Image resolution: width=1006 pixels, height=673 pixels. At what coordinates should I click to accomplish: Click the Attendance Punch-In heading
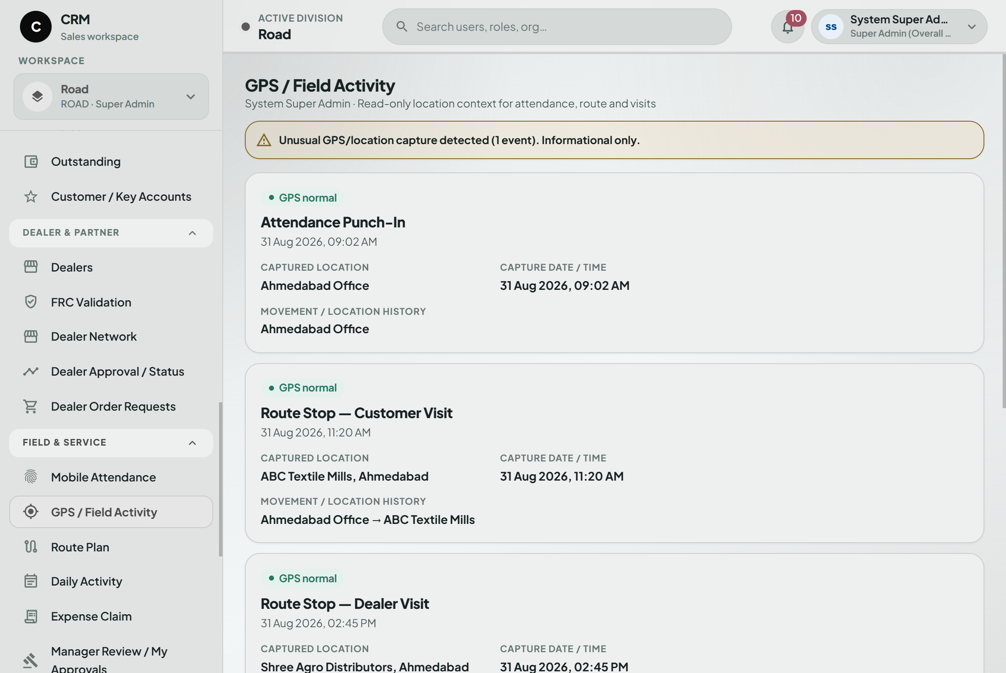click(x=333, y=222)
